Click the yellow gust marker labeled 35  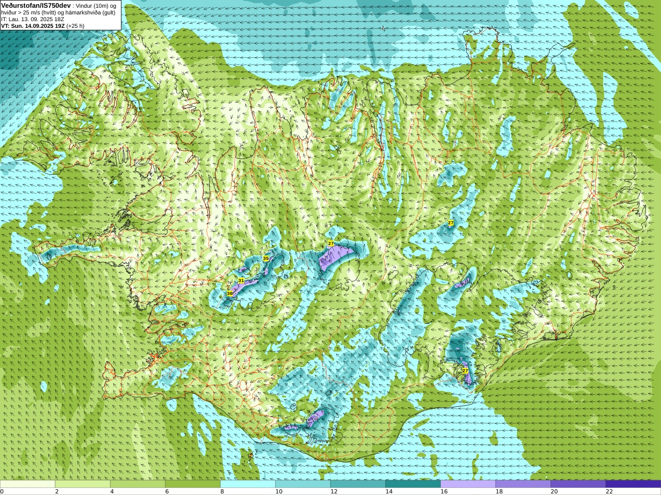click(x=266, y=258)
